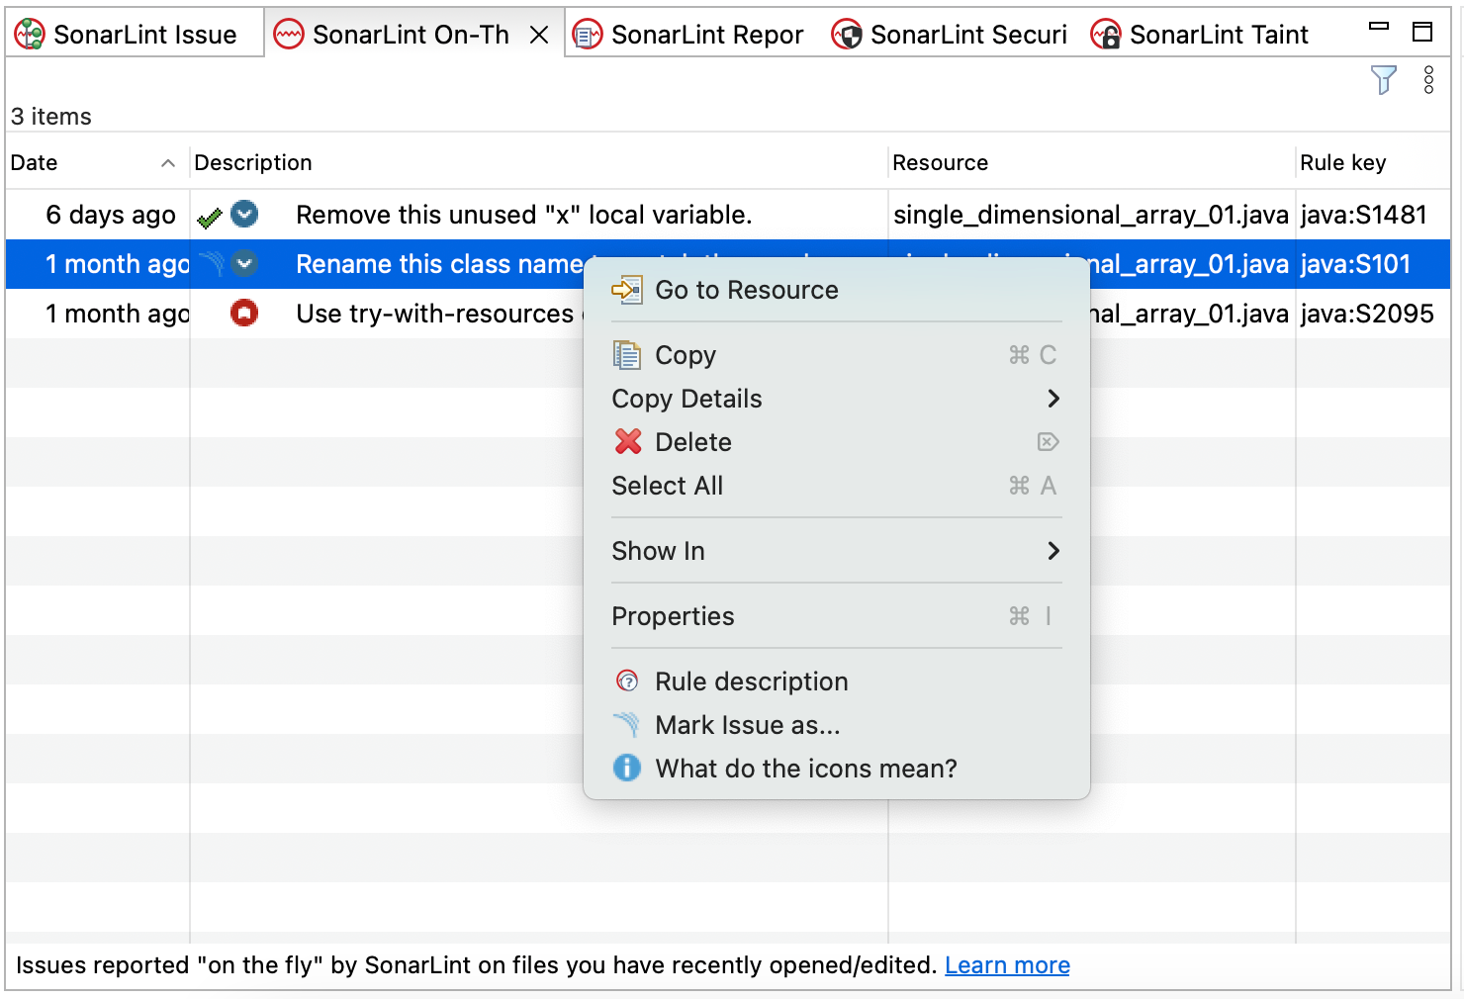Click the Go to Resource arrow icon
This screenshot has height=999, width=1464.
(626, 290)
